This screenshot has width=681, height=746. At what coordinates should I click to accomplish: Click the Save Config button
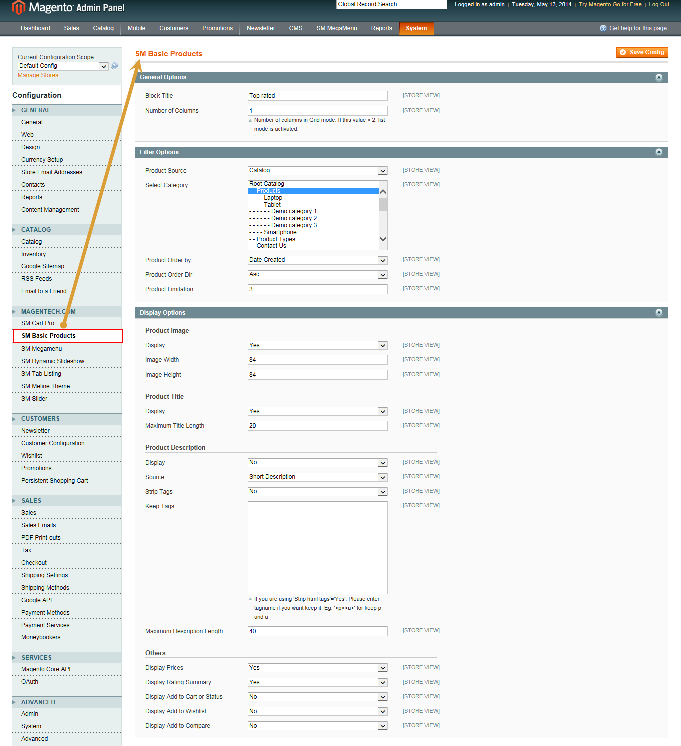[x=642, y=52]
